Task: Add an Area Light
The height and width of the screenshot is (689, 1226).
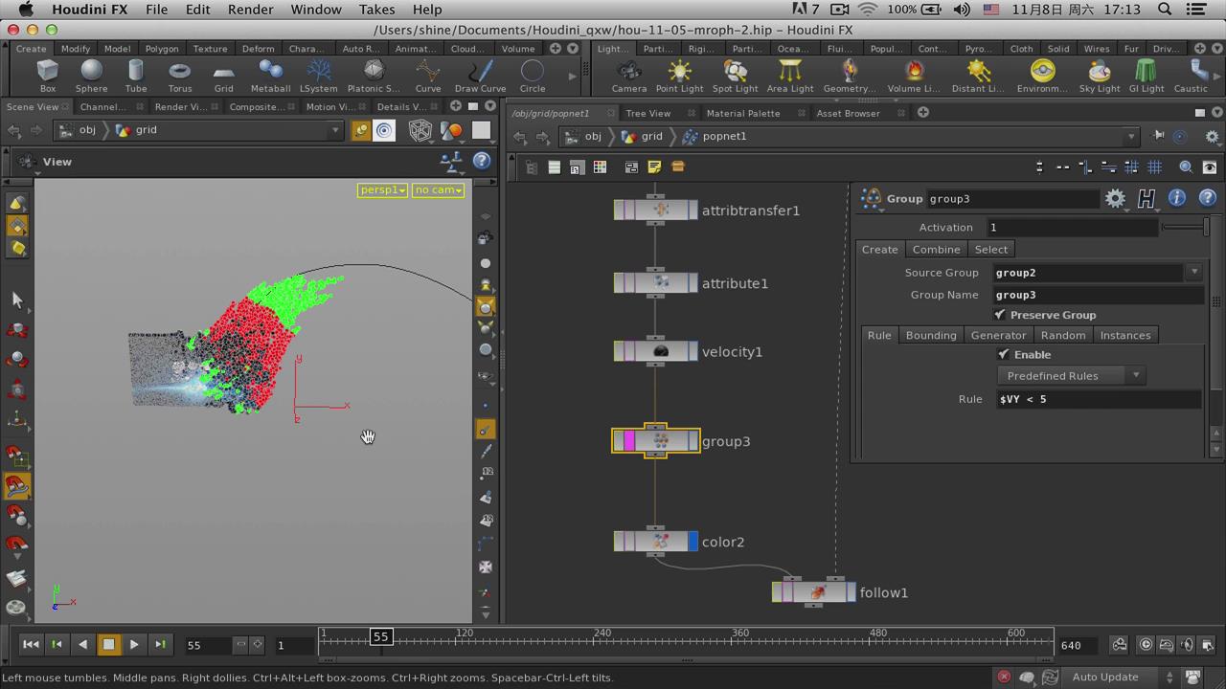Action: (x=790, y=75)
